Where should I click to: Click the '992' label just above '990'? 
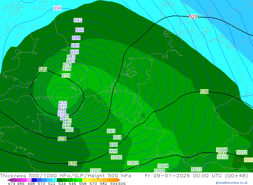tap(78, 20)
